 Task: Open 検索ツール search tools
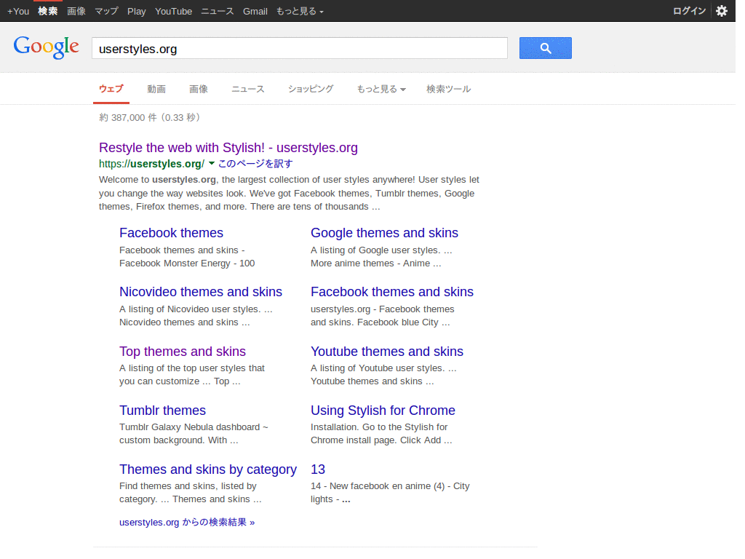point(448,89)
